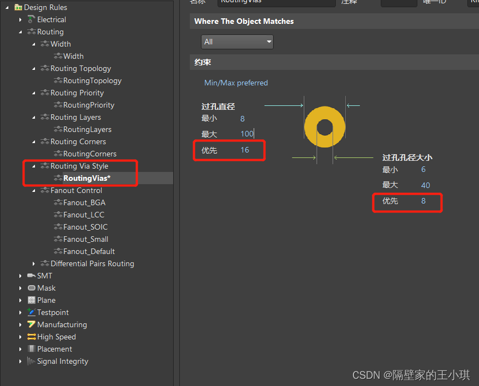The width and height of the screenshot is (479, 386).
Task: Click the via hole size preferred value 8
Action: point(423,201)
